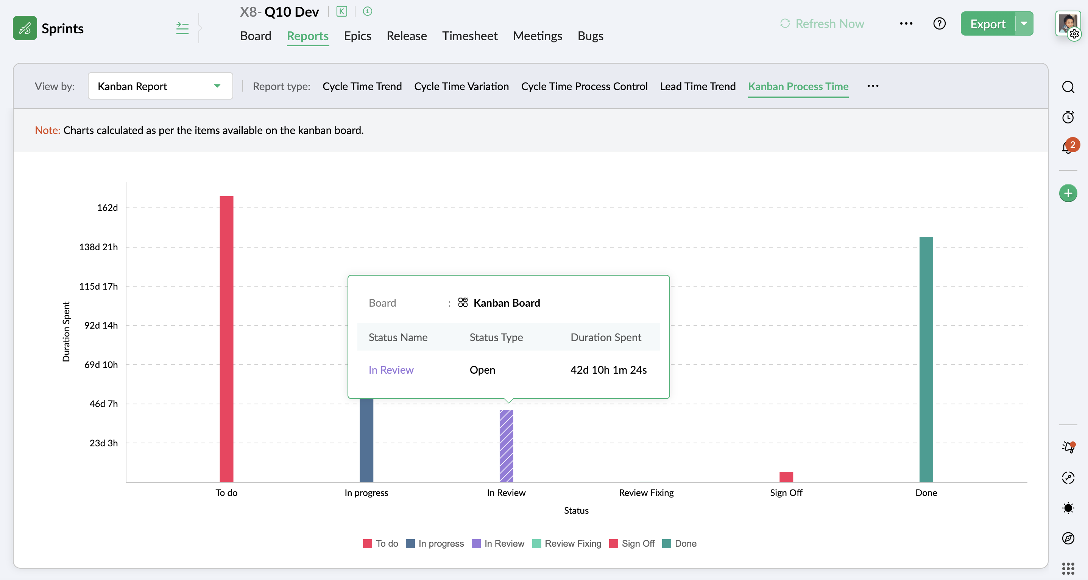Expand the Export button dropdown arrow
Image resolution: width=1088 pixels, height=580 pixels.
1024,23
